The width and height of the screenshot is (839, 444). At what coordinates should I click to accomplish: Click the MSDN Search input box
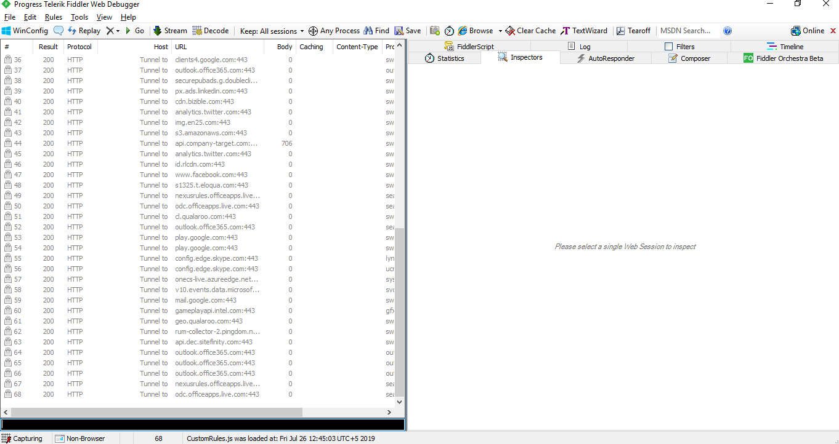pyautogui.click(x=689, y=31)
